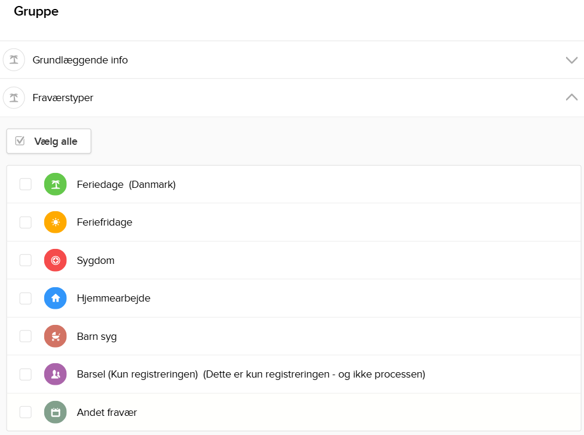Check the checkbox for Andet fravær

tap(25, 412)
